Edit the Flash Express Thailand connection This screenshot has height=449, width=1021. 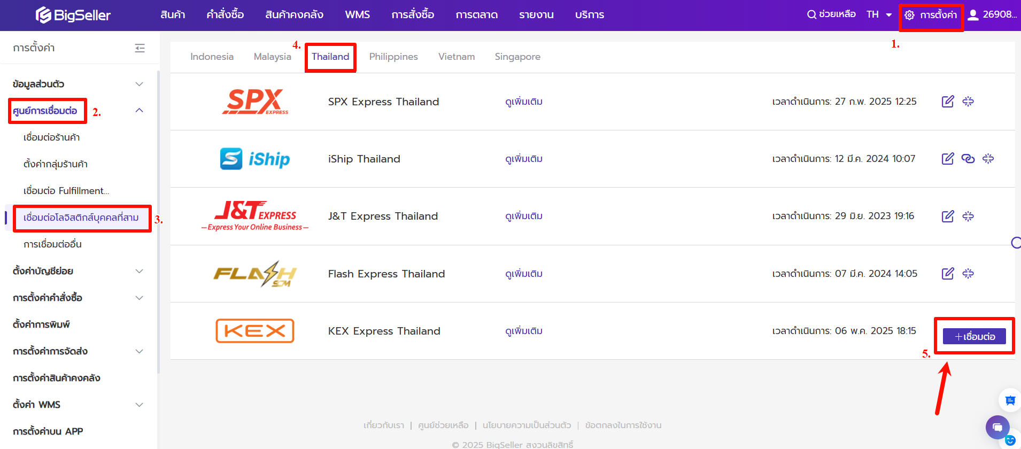[948, 274]
